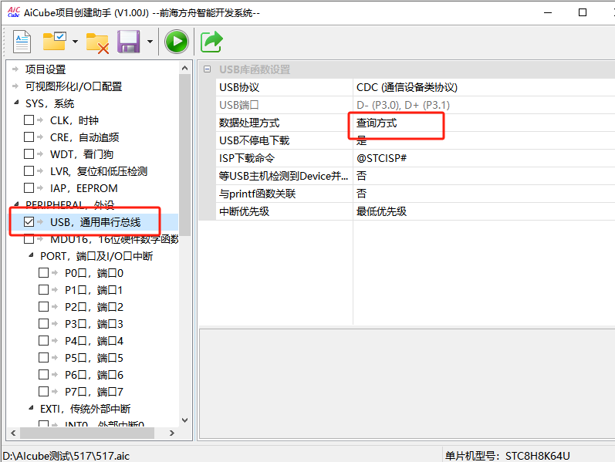Viewport: 615px width, 462px height.
Task: Click the tree horizontal scroll-right arrow
Action: [172, 433]
